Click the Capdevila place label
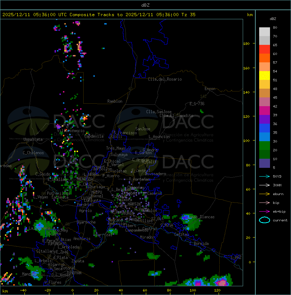The width and height of the screenshot is (291, 295). coord(94,136)
